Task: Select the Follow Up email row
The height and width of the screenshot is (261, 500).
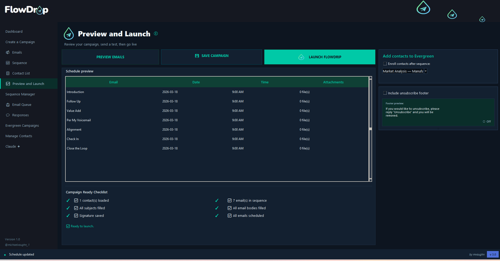Action: point(217,101)
